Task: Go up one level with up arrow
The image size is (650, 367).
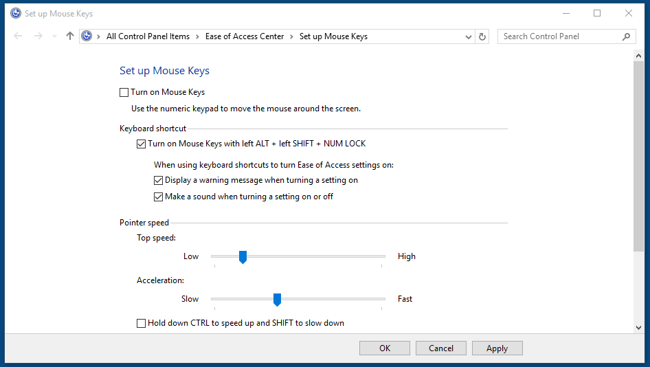Action: 69,36
